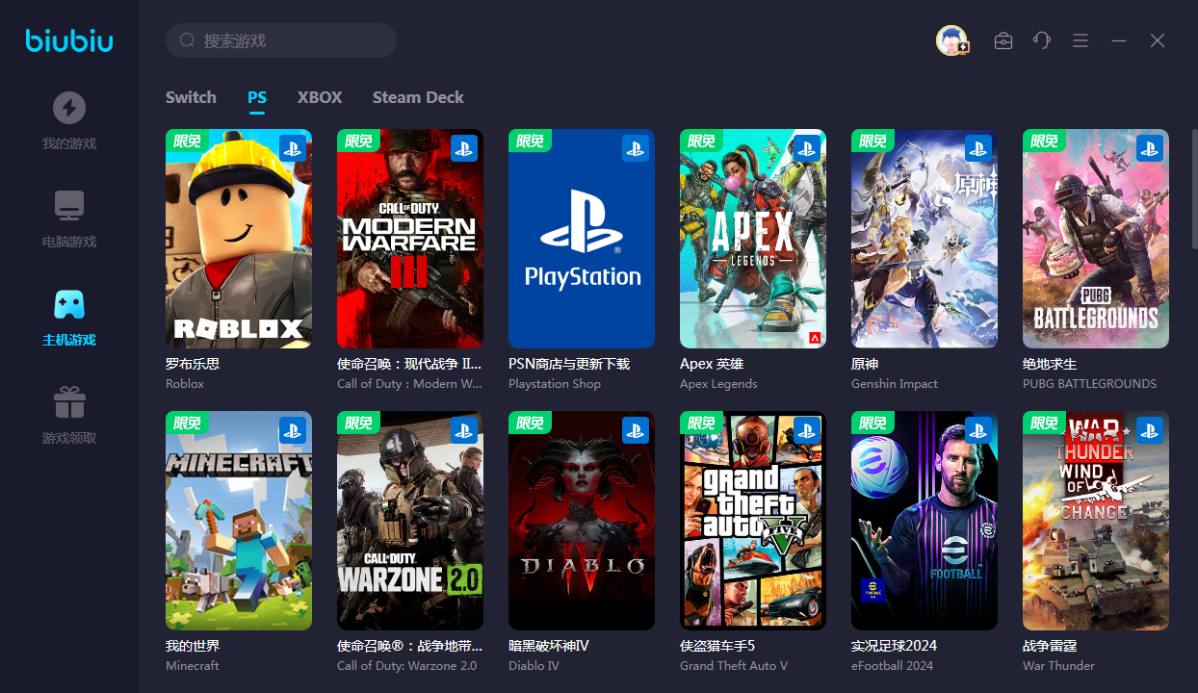Open the PlayStation shop cover
The width and height of the screenshot is (1198, 693).
582,239
